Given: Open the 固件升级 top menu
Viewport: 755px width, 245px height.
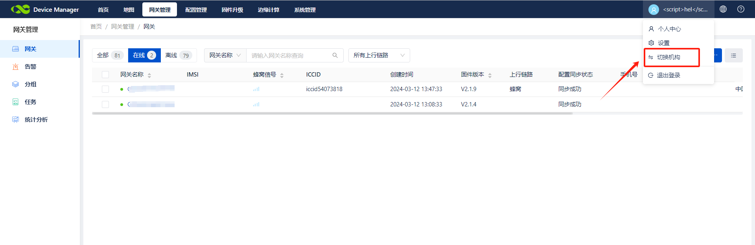Looking at the screenshot, I should click(x=232, y=9).
